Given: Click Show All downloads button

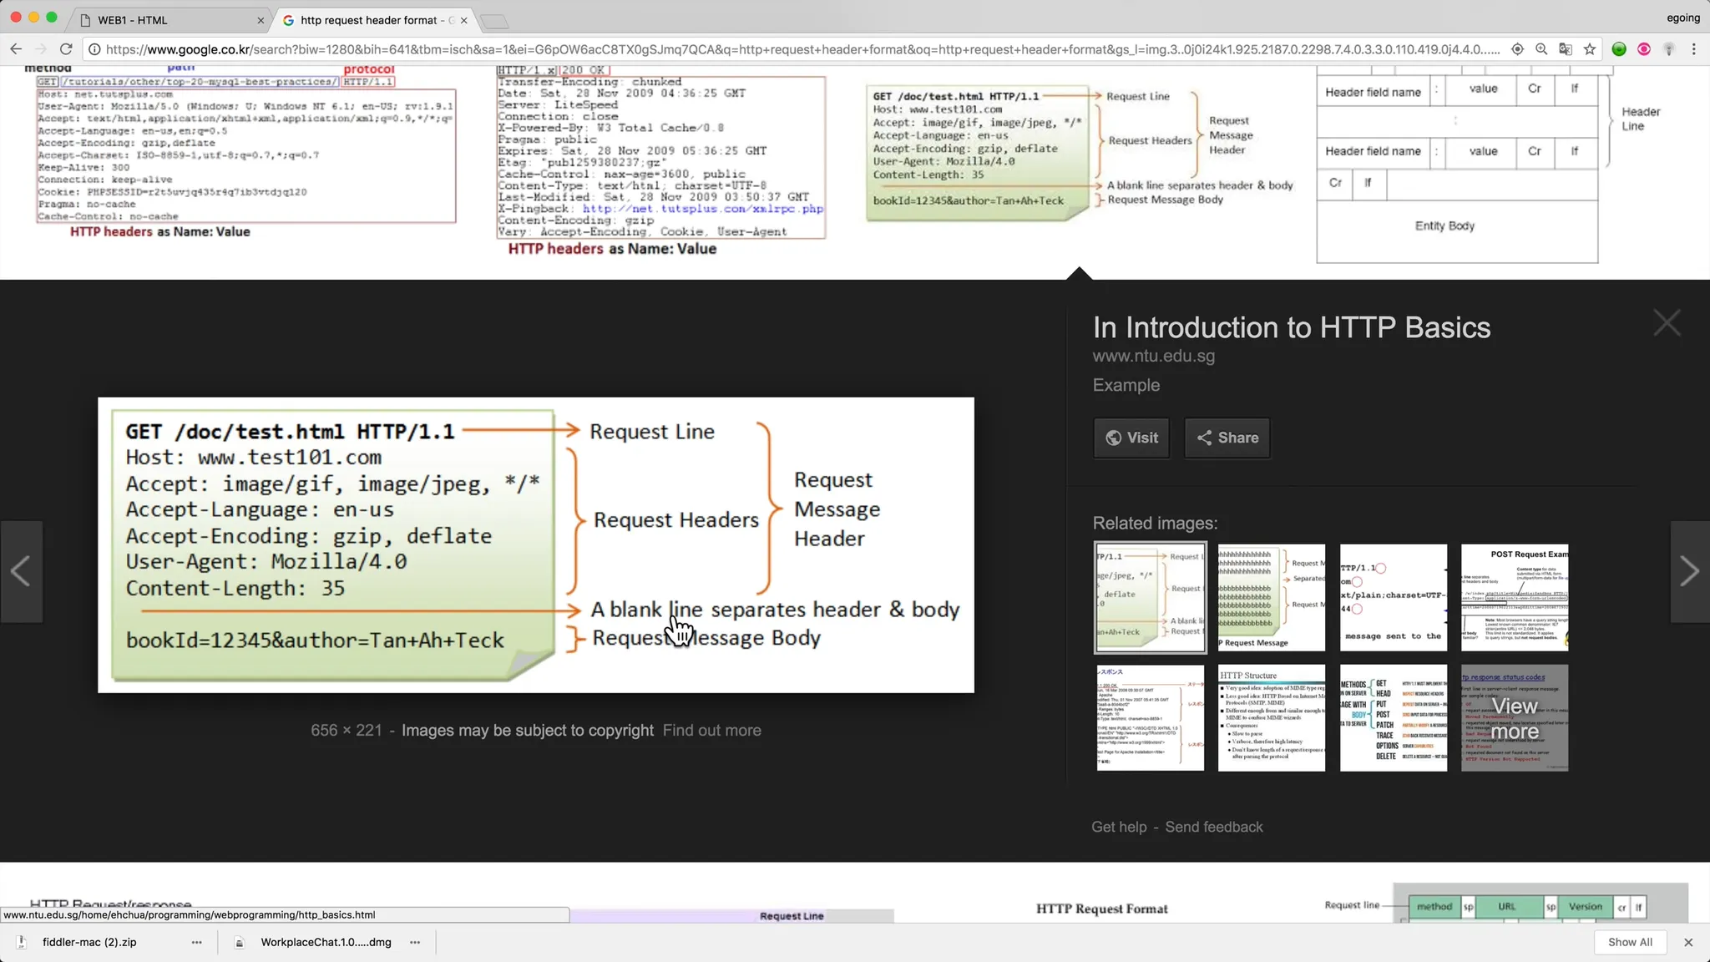Looking at the screenshot, I should click(x=1630, y=942).
